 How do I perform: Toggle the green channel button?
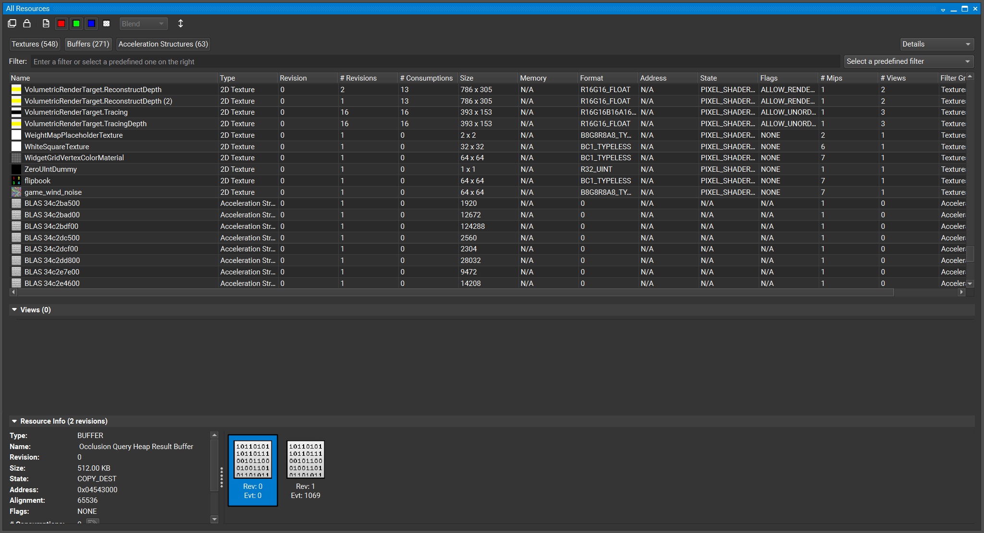(76, 24)
